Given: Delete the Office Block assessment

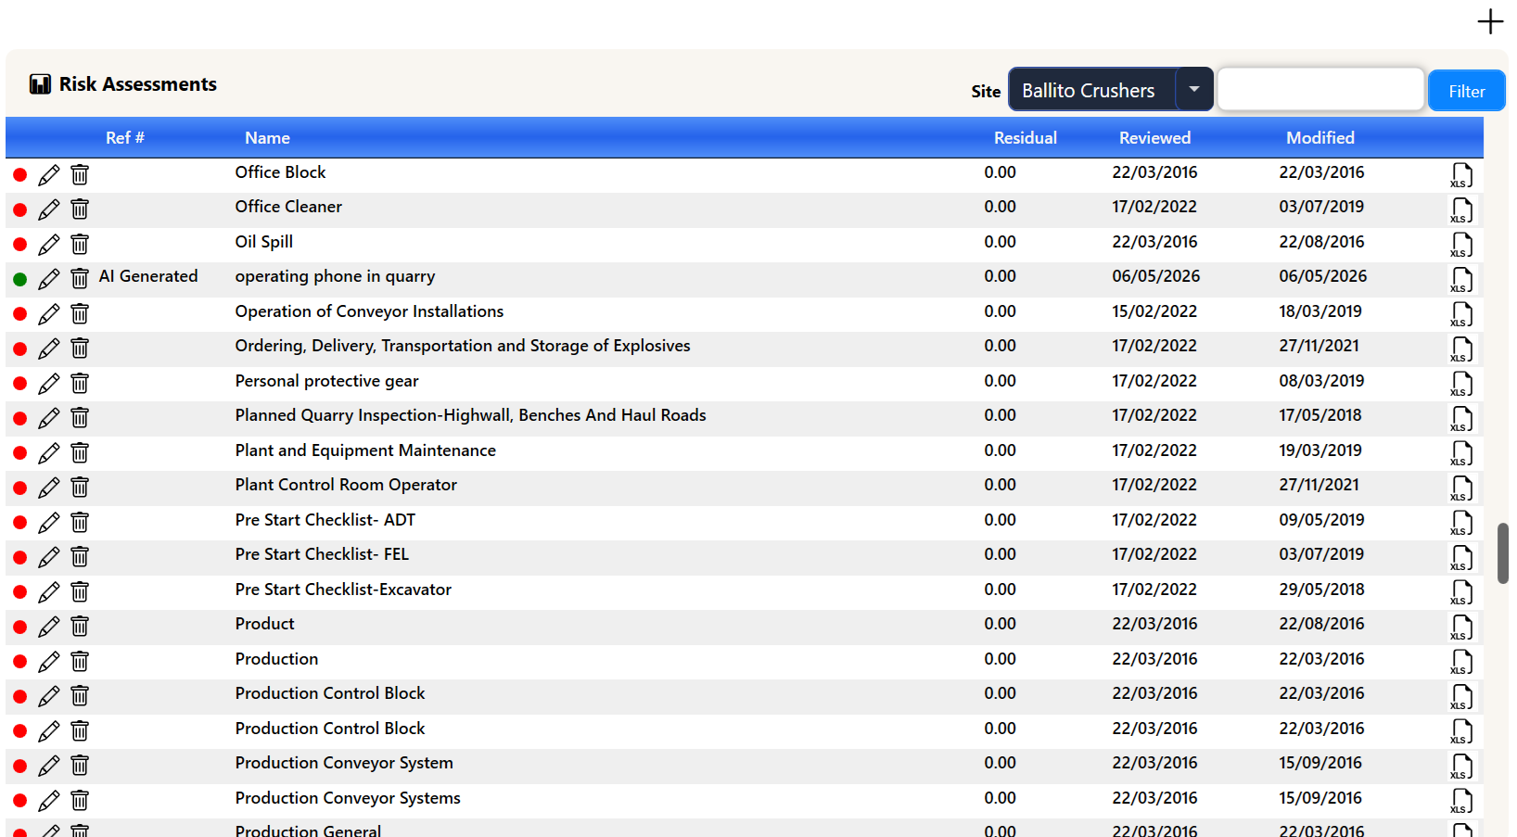Looking at the screenshot, I should coord(80,174).
